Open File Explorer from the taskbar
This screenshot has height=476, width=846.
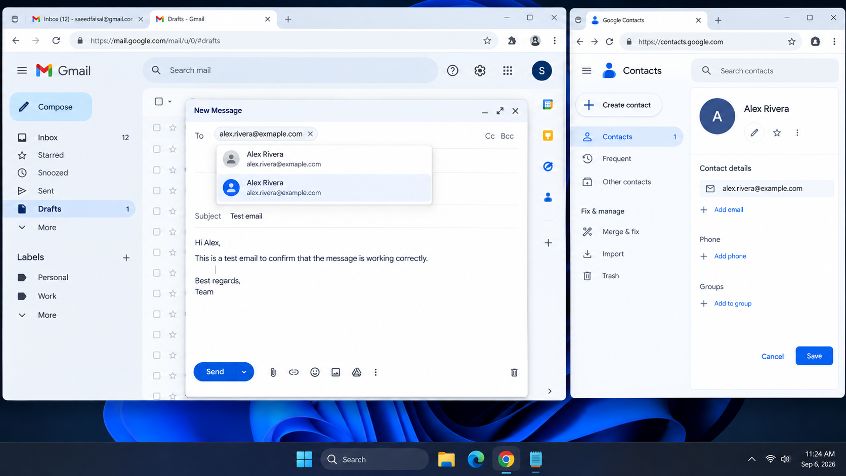(x=446, y=459)
